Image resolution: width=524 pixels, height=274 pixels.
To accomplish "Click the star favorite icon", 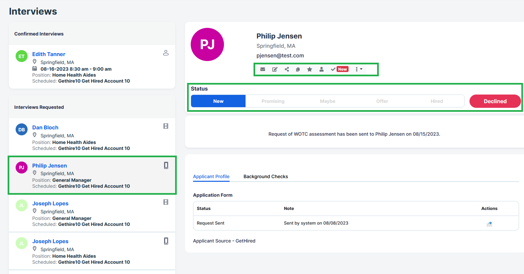I will (x=310, y=69).
